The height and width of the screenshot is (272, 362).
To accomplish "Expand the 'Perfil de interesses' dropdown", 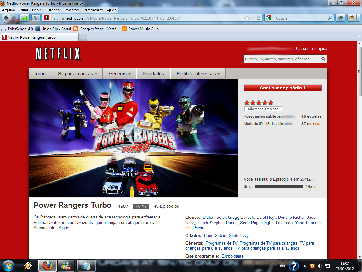I will tap(198, 73).
